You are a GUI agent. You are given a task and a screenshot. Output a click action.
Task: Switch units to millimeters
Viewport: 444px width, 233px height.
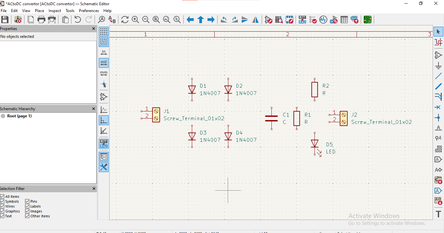coord(104,73)
